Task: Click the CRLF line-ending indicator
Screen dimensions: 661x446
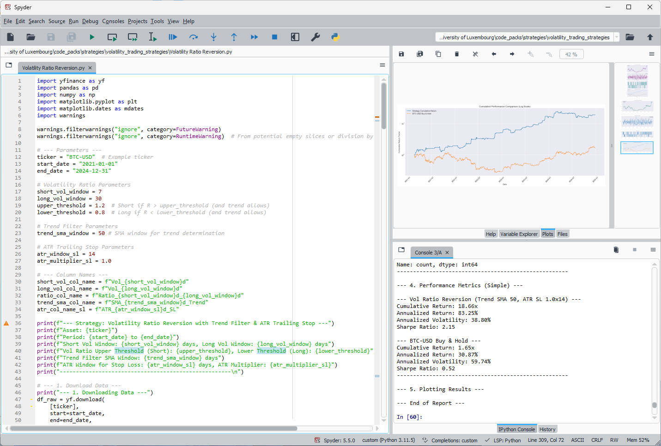Action: click(x=597, y=440)
